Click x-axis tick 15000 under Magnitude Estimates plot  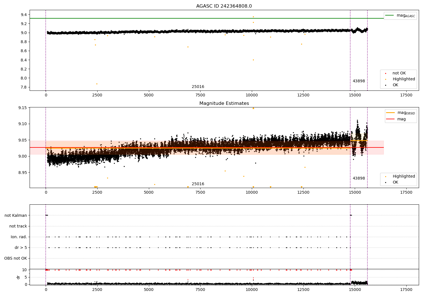tap(355, 193)
